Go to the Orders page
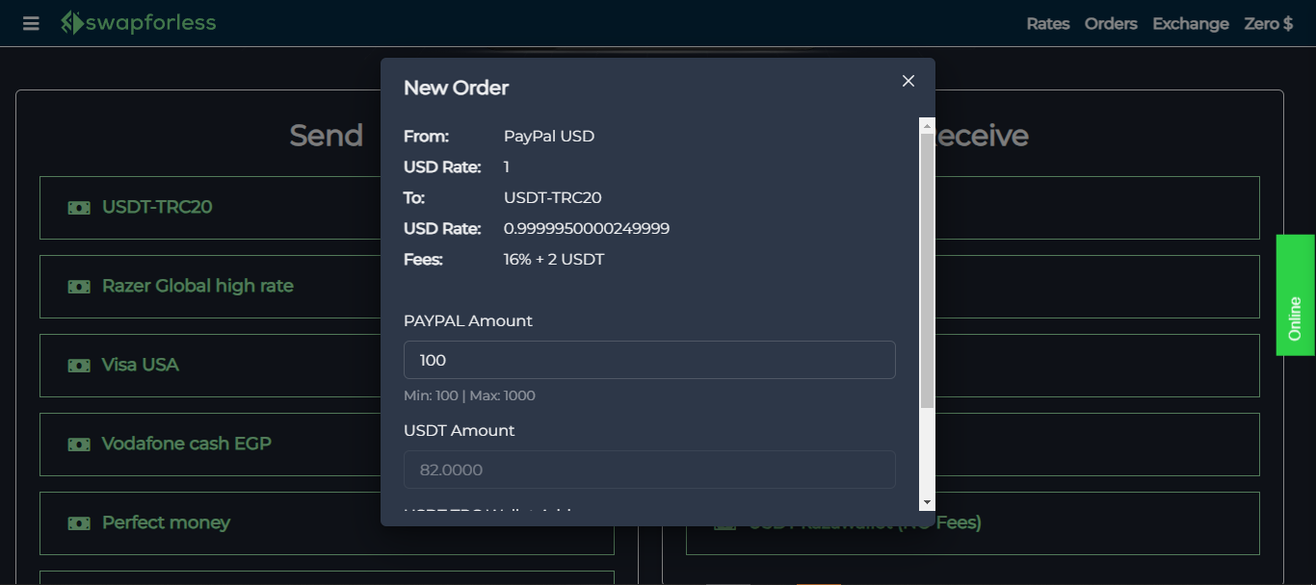The height and width of the screenshot is (585, 1316). [1110, 23]
